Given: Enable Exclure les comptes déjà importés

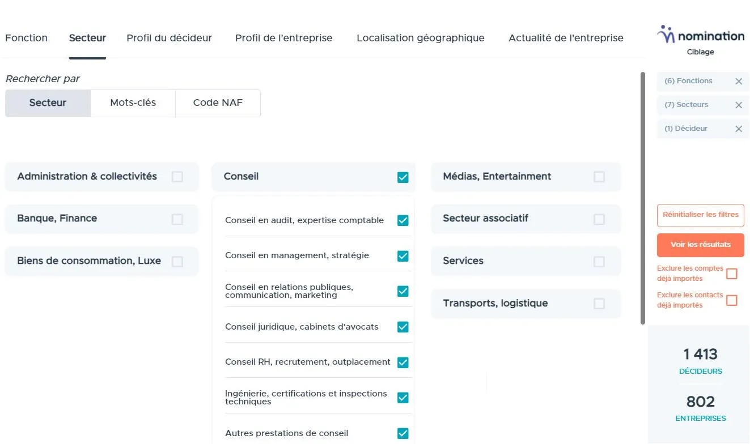Looking at the screenshot, I should [731, 273].
